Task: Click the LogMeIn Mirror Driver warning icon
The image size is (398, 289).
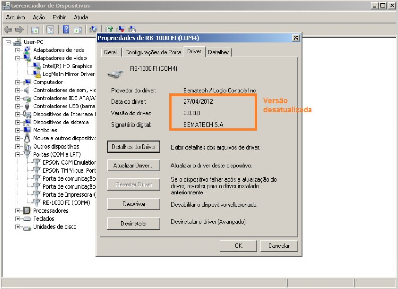Action: click(37, 74)
